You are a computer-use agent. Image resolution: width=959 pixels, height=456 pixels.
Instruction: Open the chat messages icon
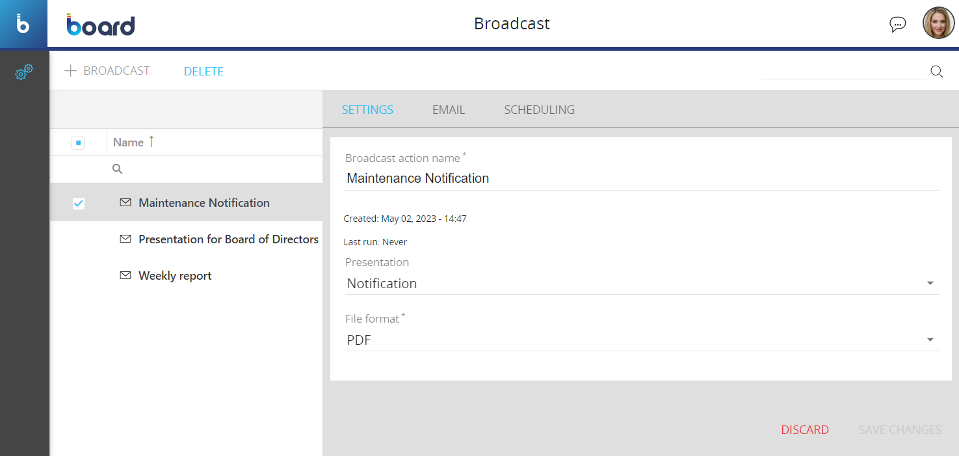tap(897, 25)
